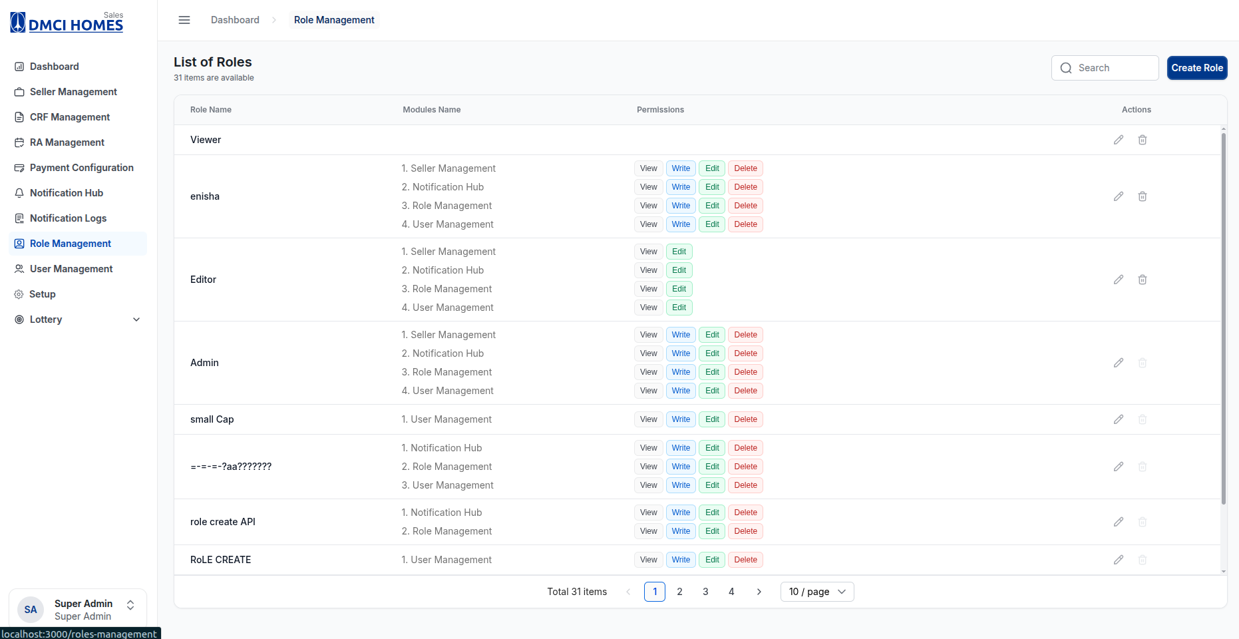The height and width of the screenshot is (639, 1239).
Task: Click the small Cap Delete permission tag
Action: pos(745,419)
